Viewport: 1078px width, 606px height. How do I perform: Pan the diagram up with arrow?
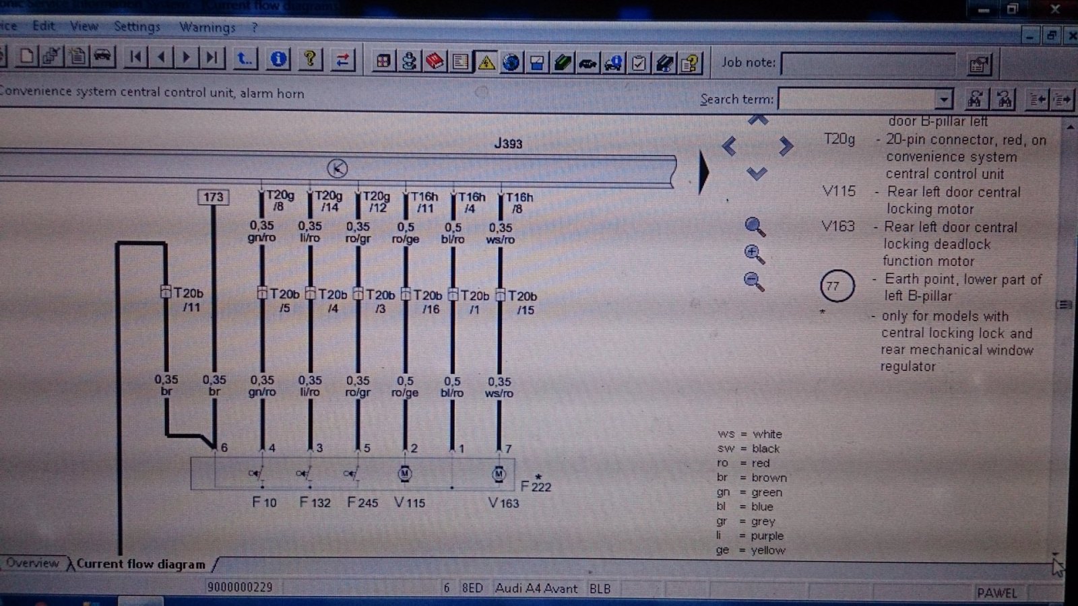pyautogui.click(x=758, y=120)
